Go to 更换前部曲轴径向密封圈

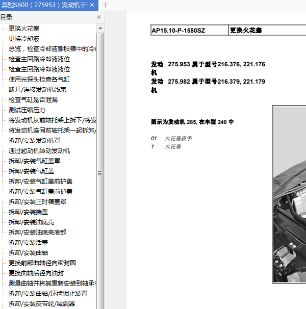click(x=42, y=263)
